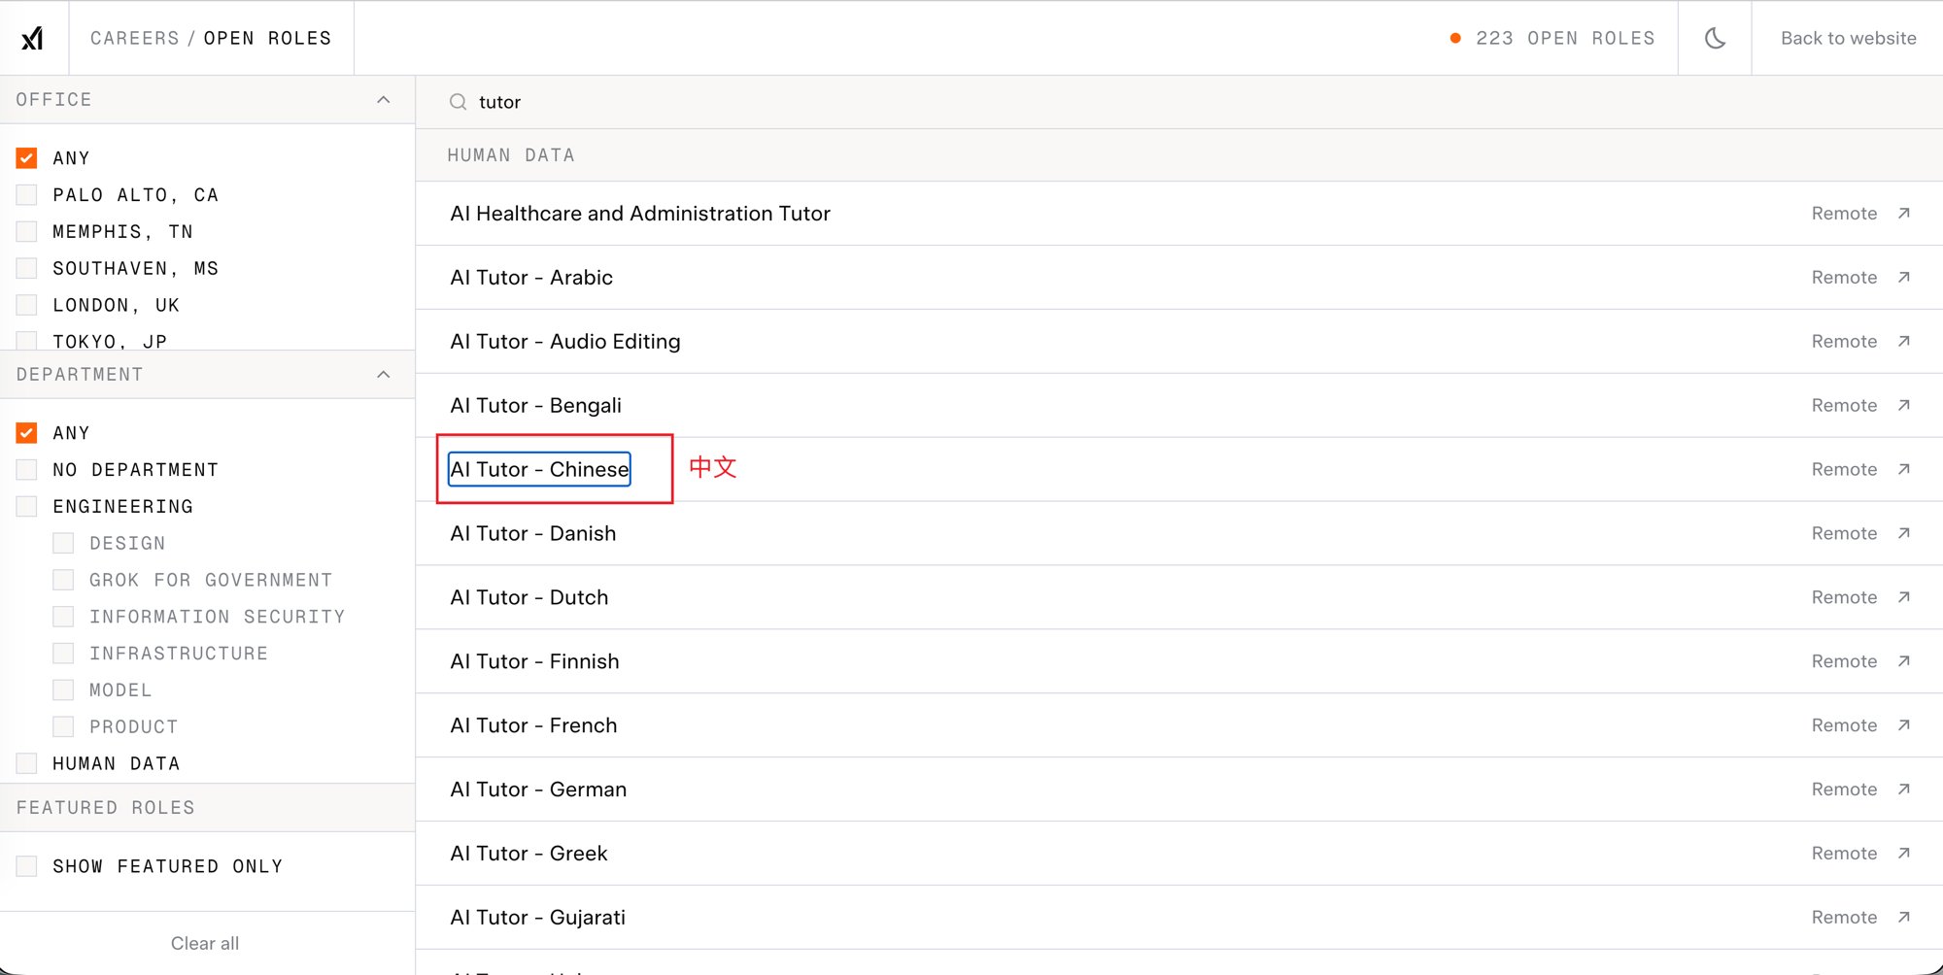The width and height of the screenshot is (1943, 975).
Task: Open arrow icon for AI Tutor - German
Action: coord(1904,790)
